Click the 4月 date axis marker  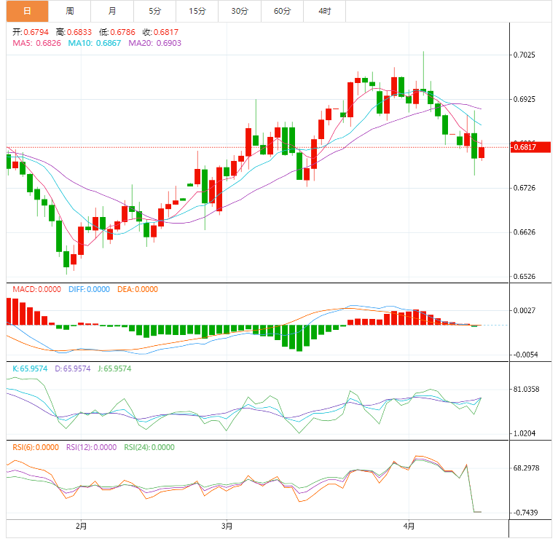point(409,526)
